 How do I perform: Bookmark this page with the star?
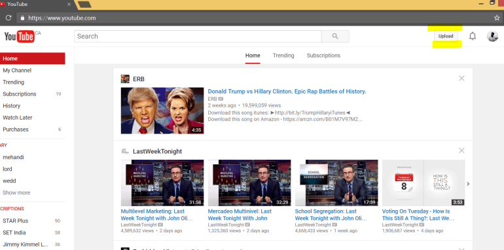tap(497, 18)
